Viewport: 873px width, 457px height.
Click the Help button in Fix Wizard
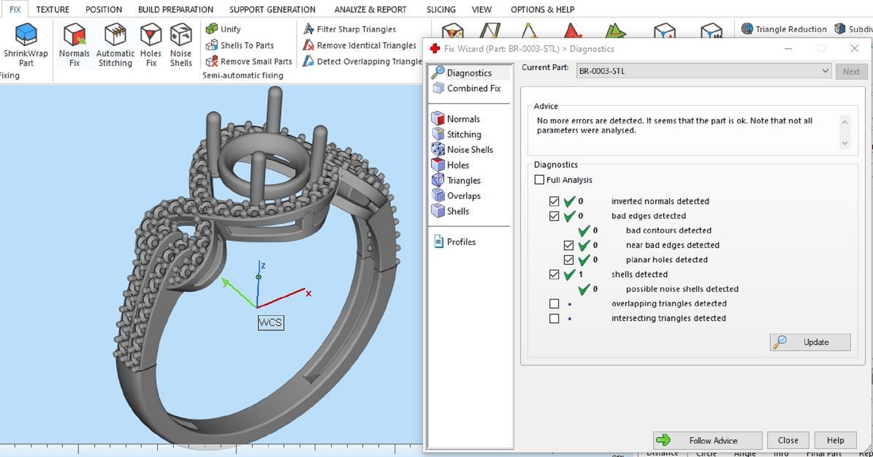tap(835, 440)
